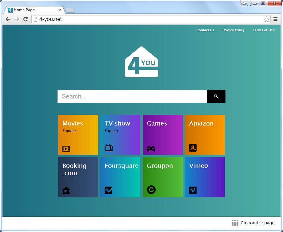Click the 4 YOU house logo

pos(141,62)
